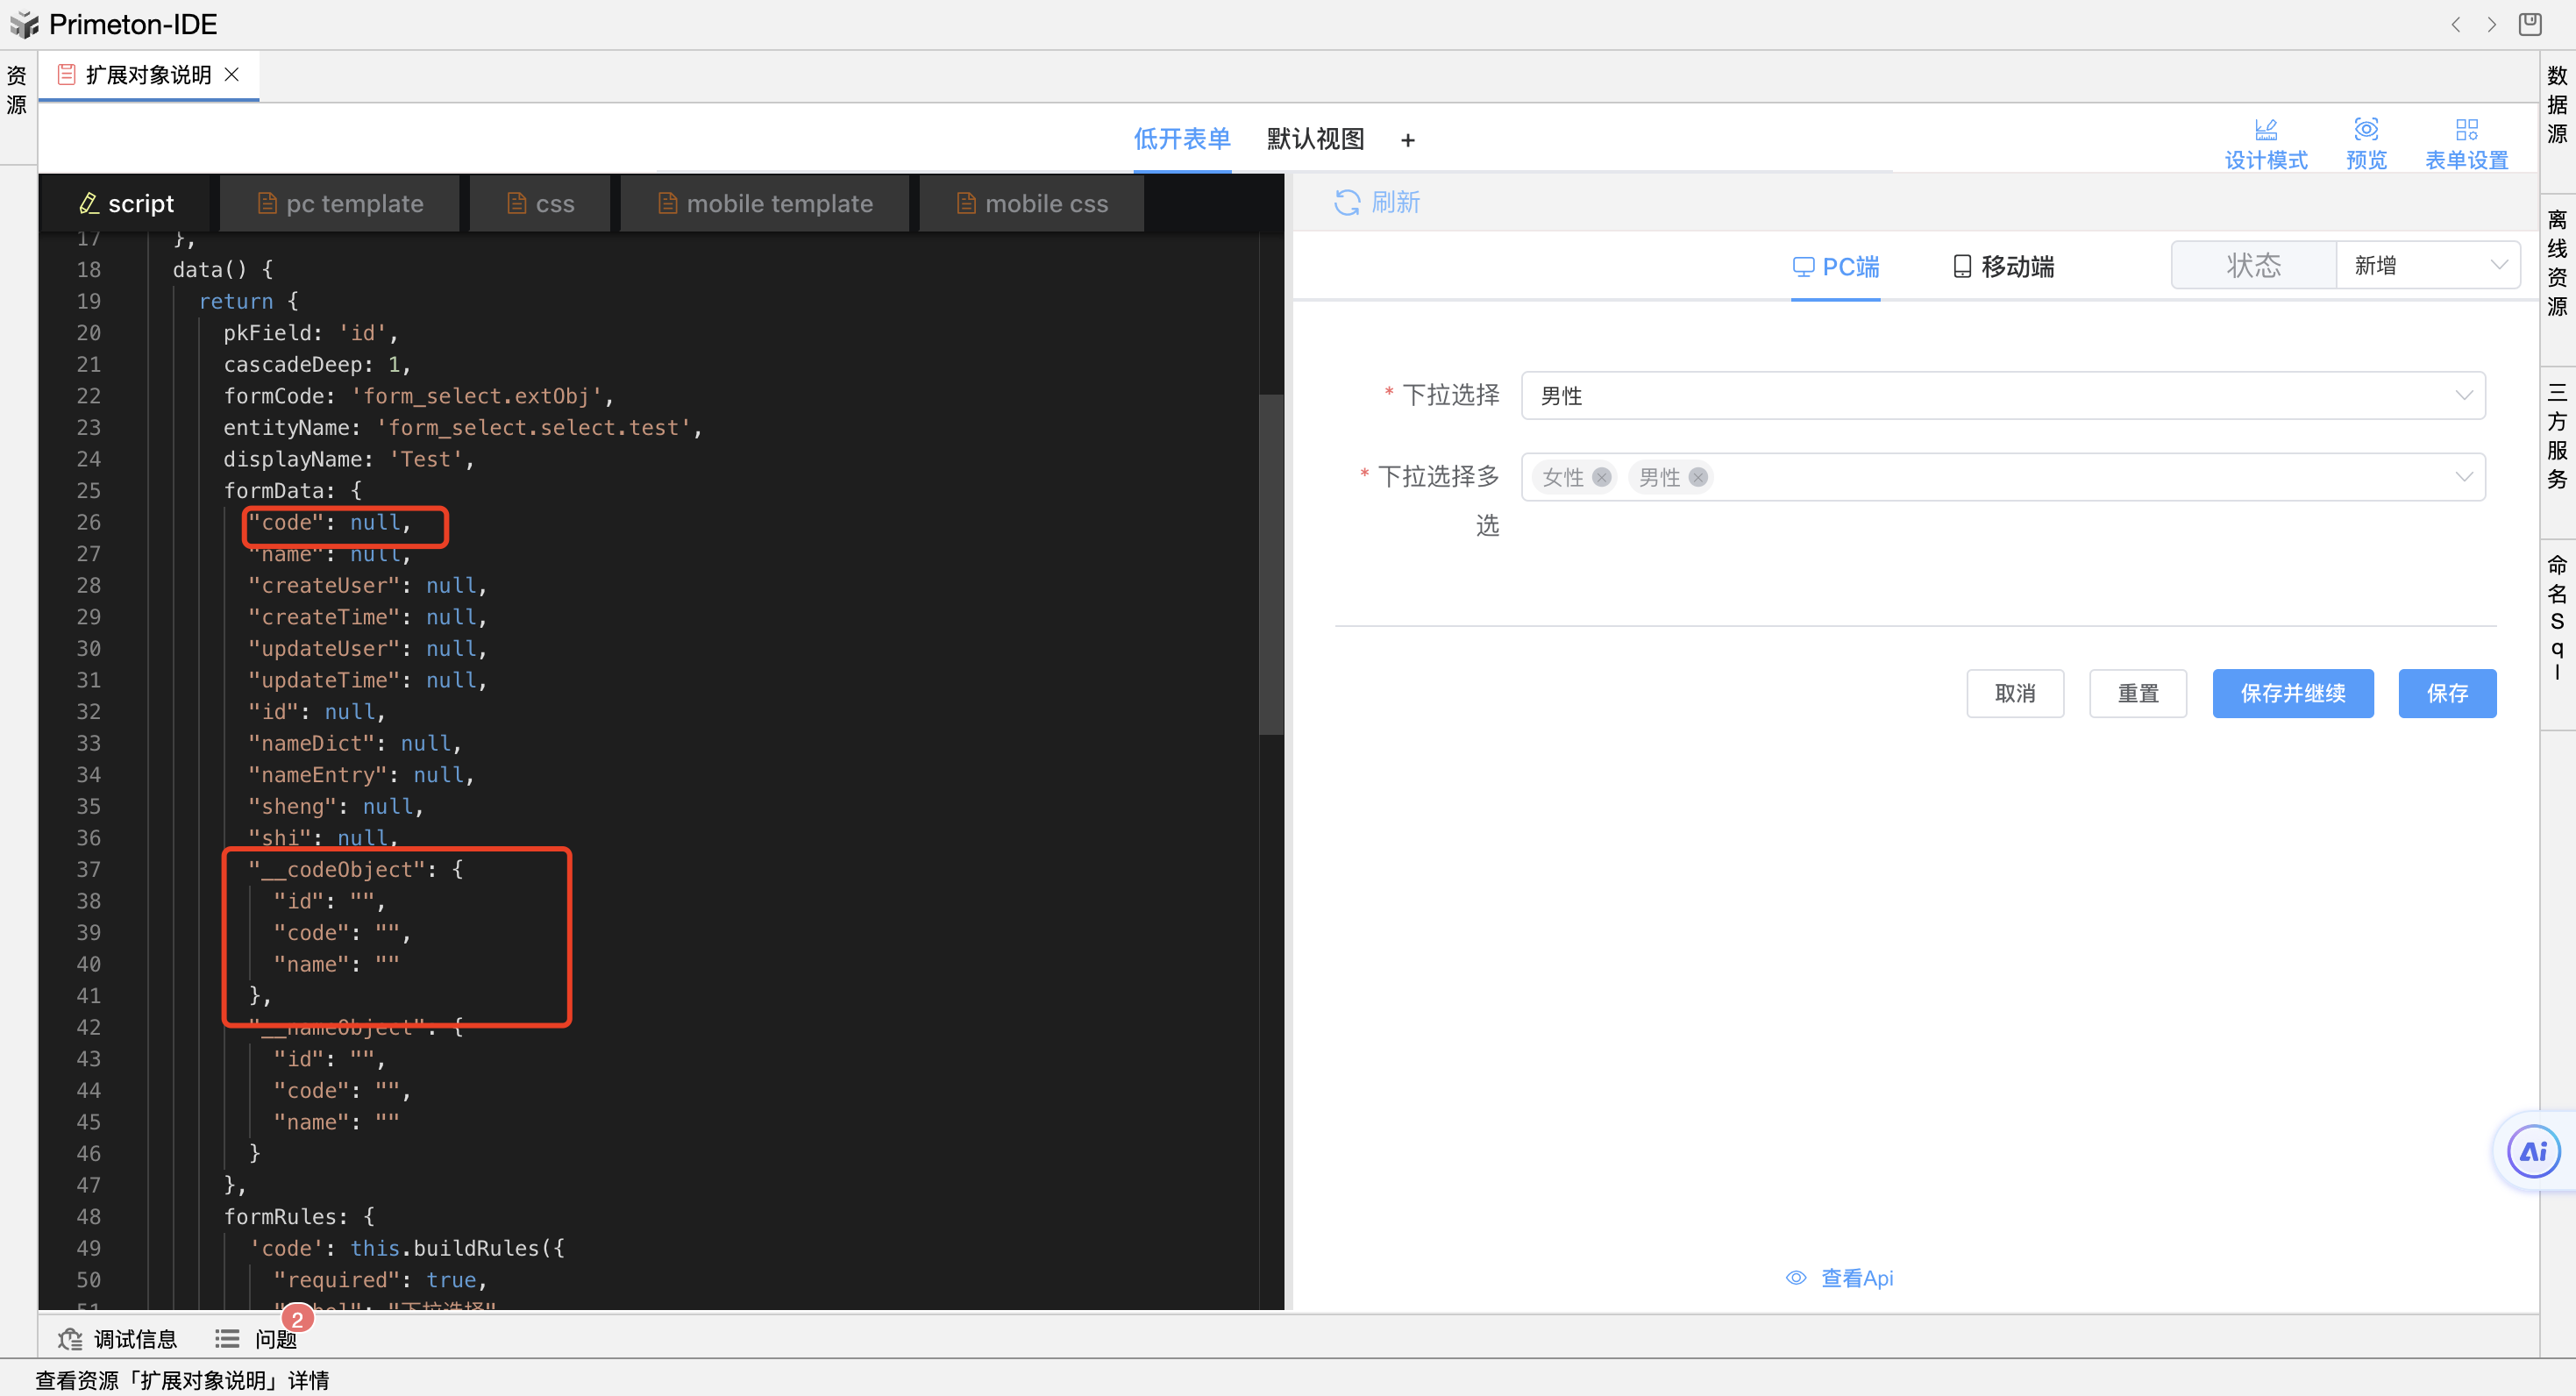2576x1396 pixels.
Task: Remove the 男性 tag from multi-select
Action: pos(1697,477)
